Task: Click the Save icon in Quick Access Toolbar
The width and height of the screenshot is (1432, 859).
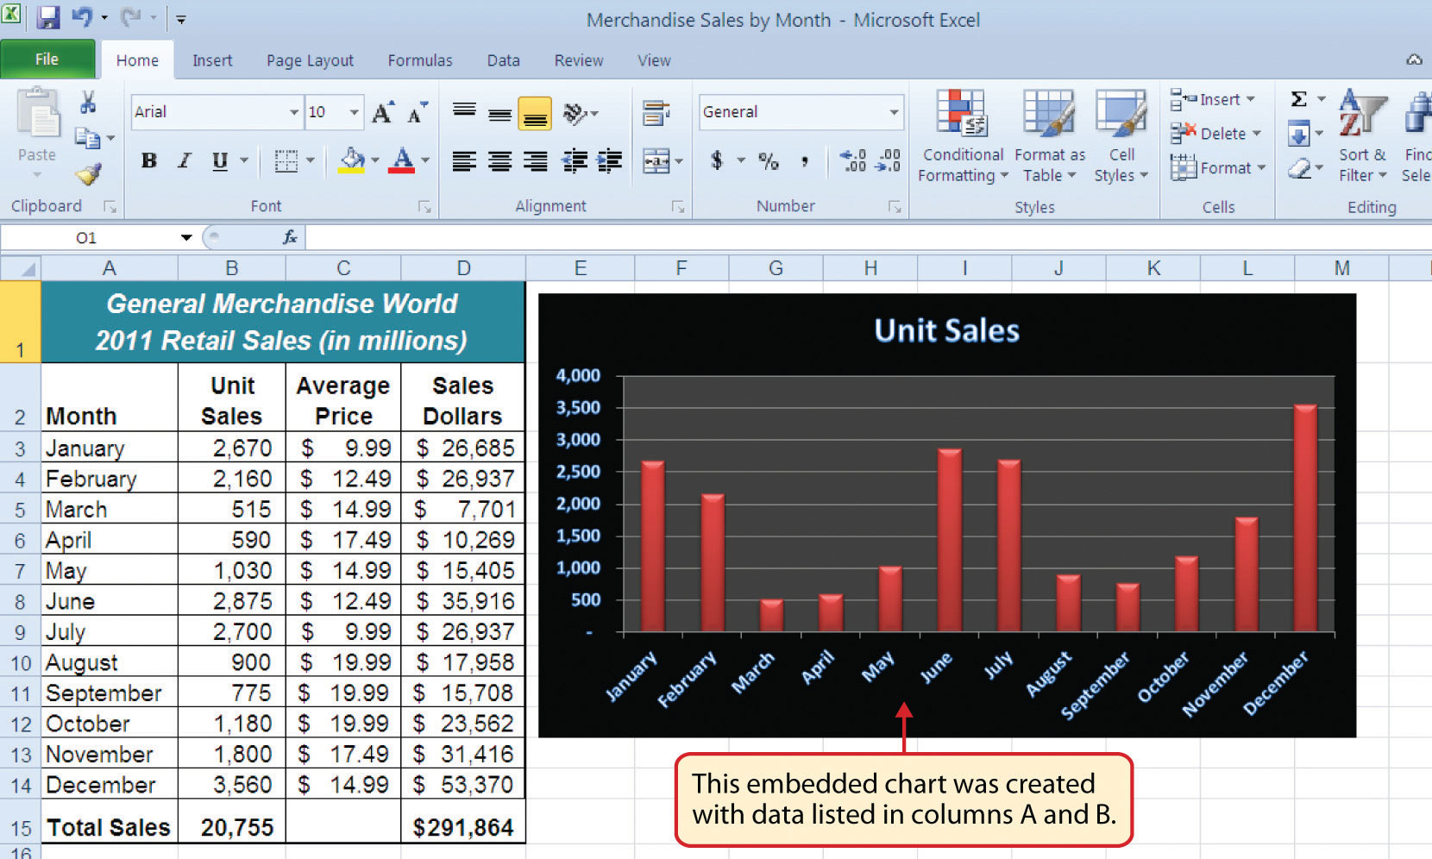Action: point(48,17)
